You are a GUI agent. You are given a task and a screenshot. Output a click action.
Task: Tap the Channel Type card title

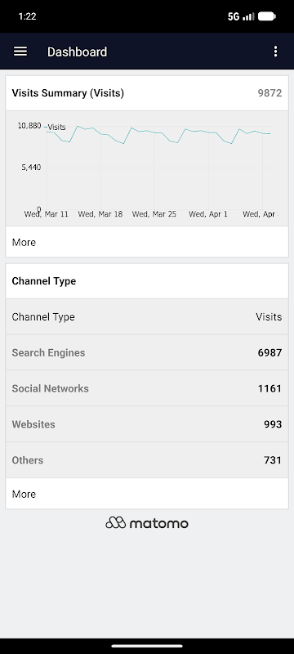pos(44,281)
